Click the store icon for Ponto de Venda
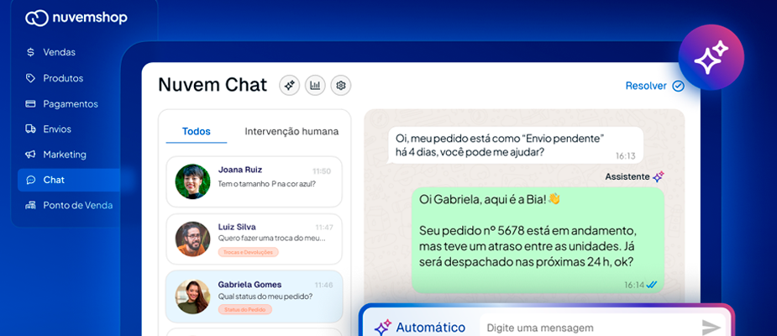The height and width of the screenshot is (336, 777). tap(31, 205)
